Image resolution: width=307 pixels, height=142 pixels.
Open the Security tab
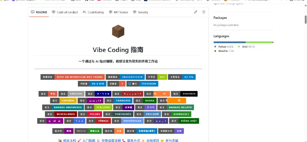coord(140,12)
